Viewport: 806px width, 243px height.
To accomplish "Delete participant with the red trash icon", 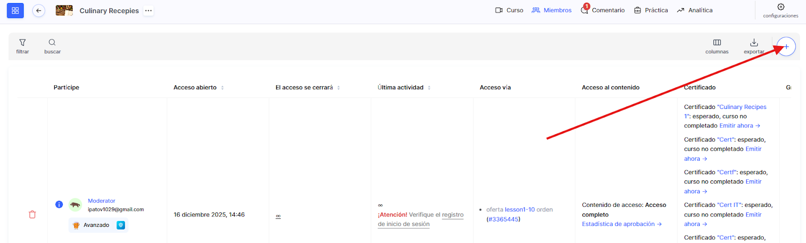I will coord(32,214).
